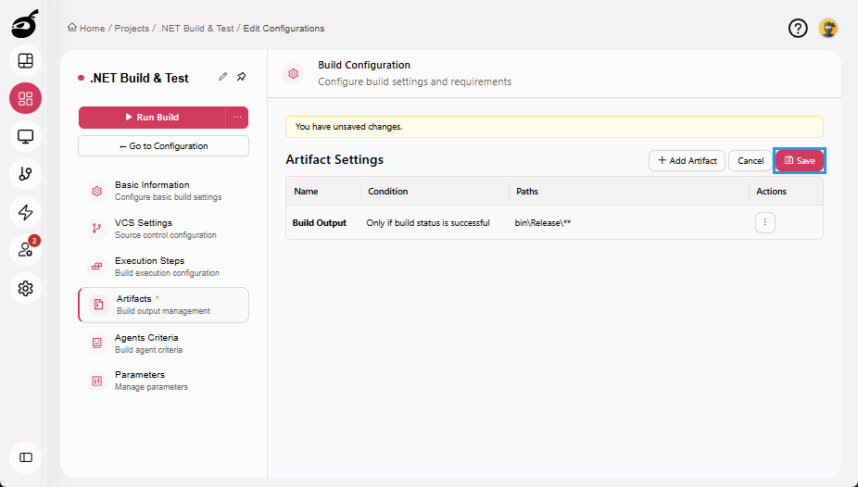Click the Artifacts file icon
The height and width of the screenshot is (487, 858).
(x=98, y=305)
